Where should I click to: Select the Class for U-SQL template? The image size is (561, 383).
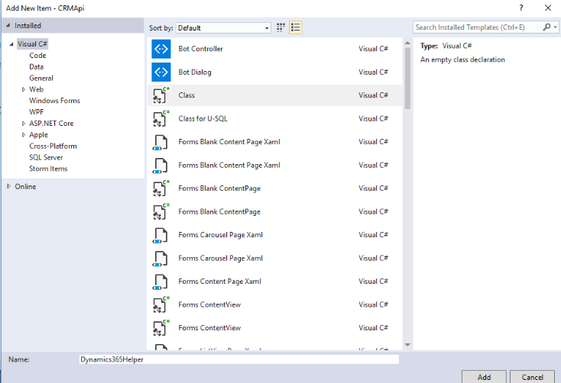tap(274, 118)
